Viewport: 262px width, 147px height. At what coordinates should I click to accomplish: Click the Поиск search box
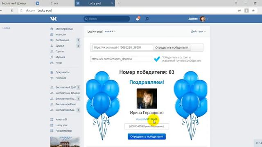click(x=107, y=19)
